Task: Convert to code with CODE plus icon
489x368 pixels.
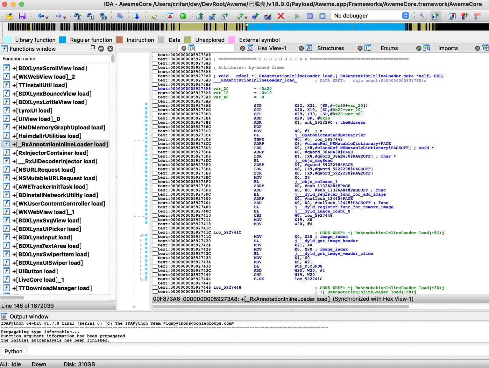Action: [200, 16]
